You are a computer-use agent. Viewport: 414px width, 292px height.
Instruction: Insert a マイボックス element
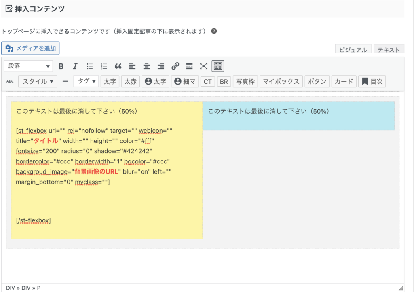(x=281, y=81)
